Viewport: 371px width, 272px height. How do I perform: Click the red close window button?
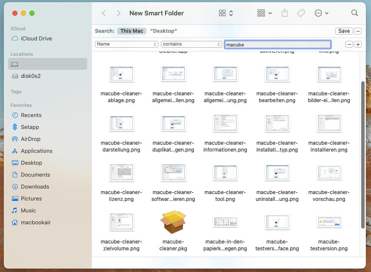15,13
